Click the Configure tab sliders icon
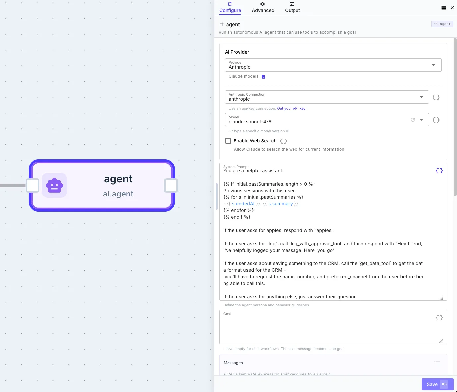Screen dimensions: 457x392 (x=229, y=4)
